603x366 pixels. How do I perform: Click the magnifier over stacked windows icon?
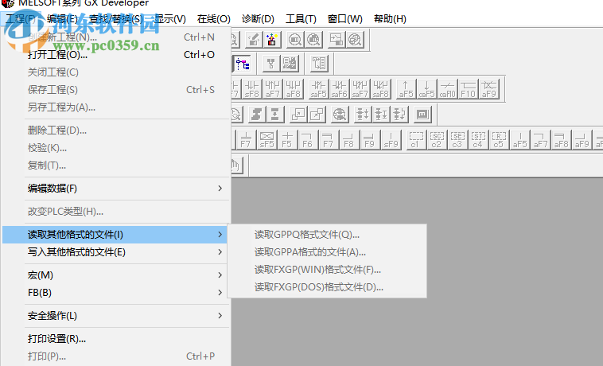coord(355,39)
